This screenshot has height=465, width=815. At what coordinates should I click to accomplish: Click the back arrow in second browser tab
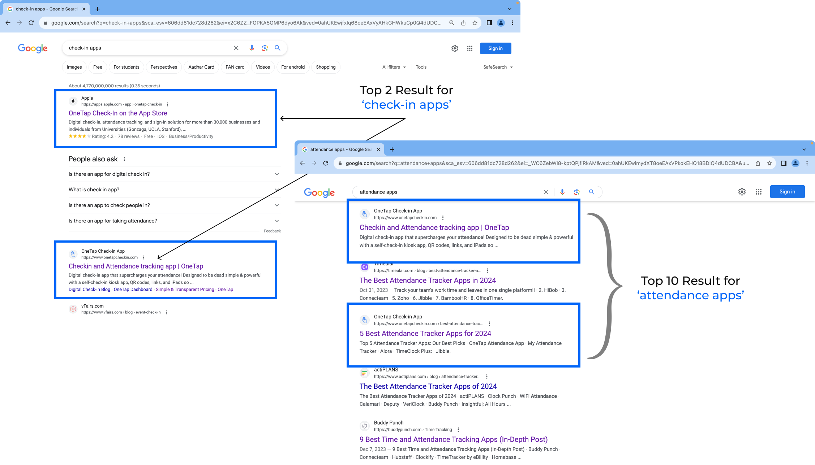(x=302, y=163)
